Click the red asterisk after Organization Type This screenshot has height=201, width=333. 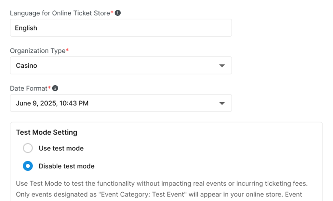pos(67,51)
